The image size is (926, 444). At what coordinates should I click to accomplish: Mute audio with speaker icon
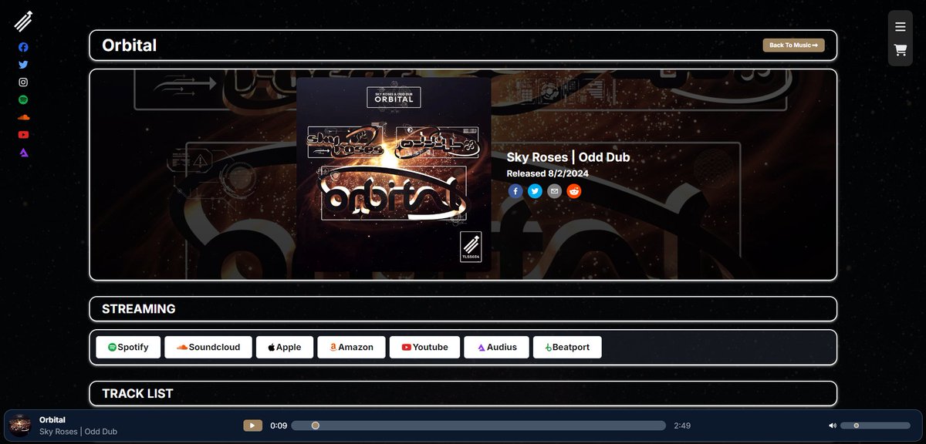tap(832, 425)
